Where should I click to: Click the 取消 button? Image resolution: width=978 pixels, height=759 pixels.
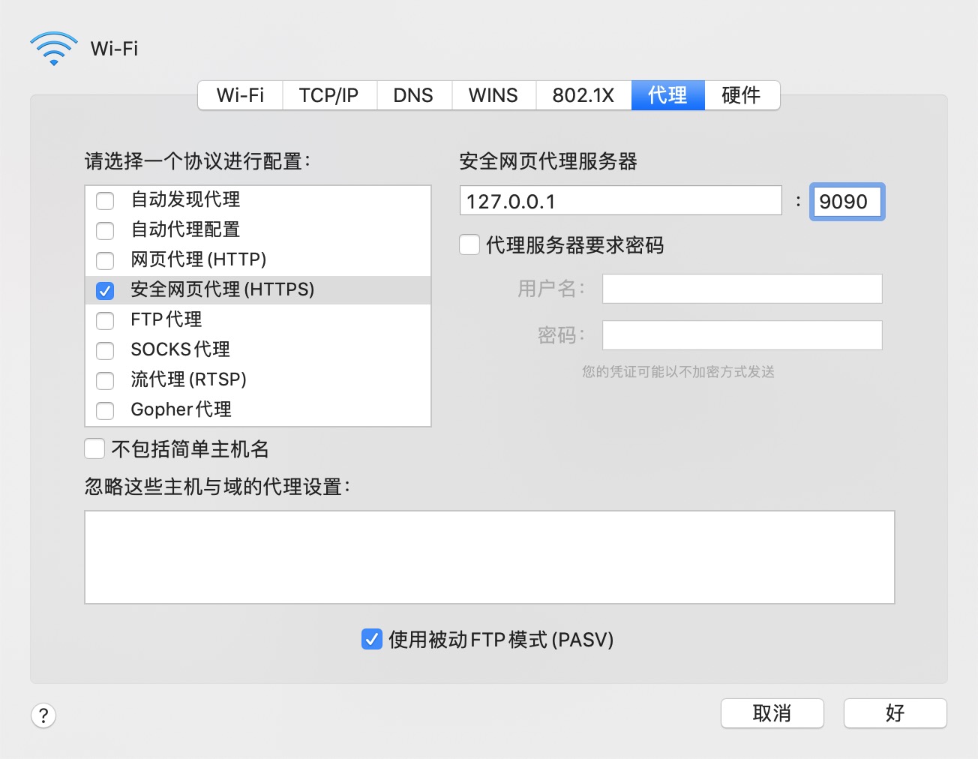pyautogui.click(x=772, y=713)
